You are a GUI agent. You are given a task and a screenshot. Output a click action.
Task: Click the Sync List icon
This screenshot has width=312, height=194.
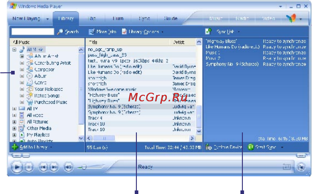[x=208, y=31]
